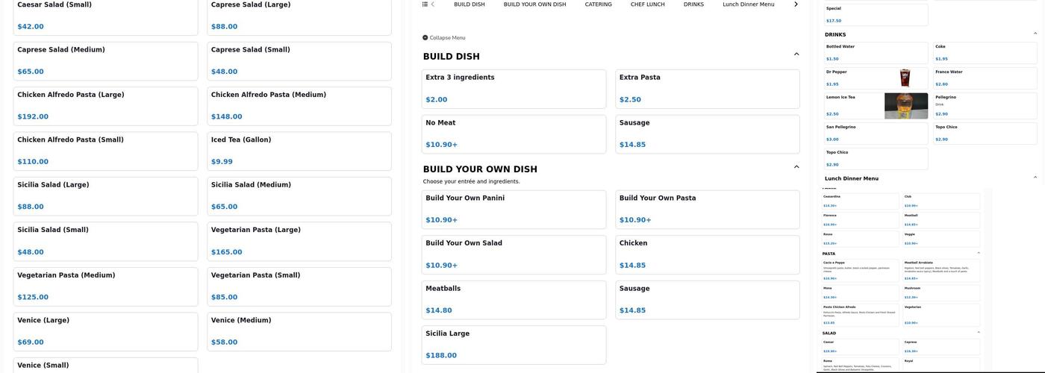Screen dimensions: 1045x373
Task: Select Bottled Water from drinks
Action: (x=875, y=52)
